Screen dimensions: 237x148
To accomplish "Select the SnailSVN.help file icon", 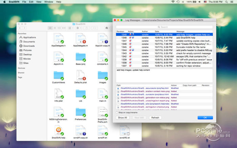I will tap(59, 130).
